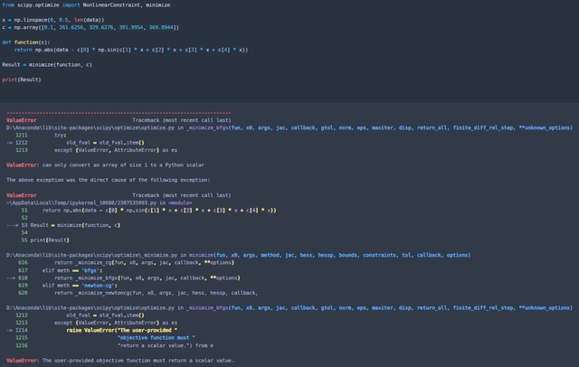Click the 'def function(c):' line
579x367 pixels.
(x=26, y=42)
